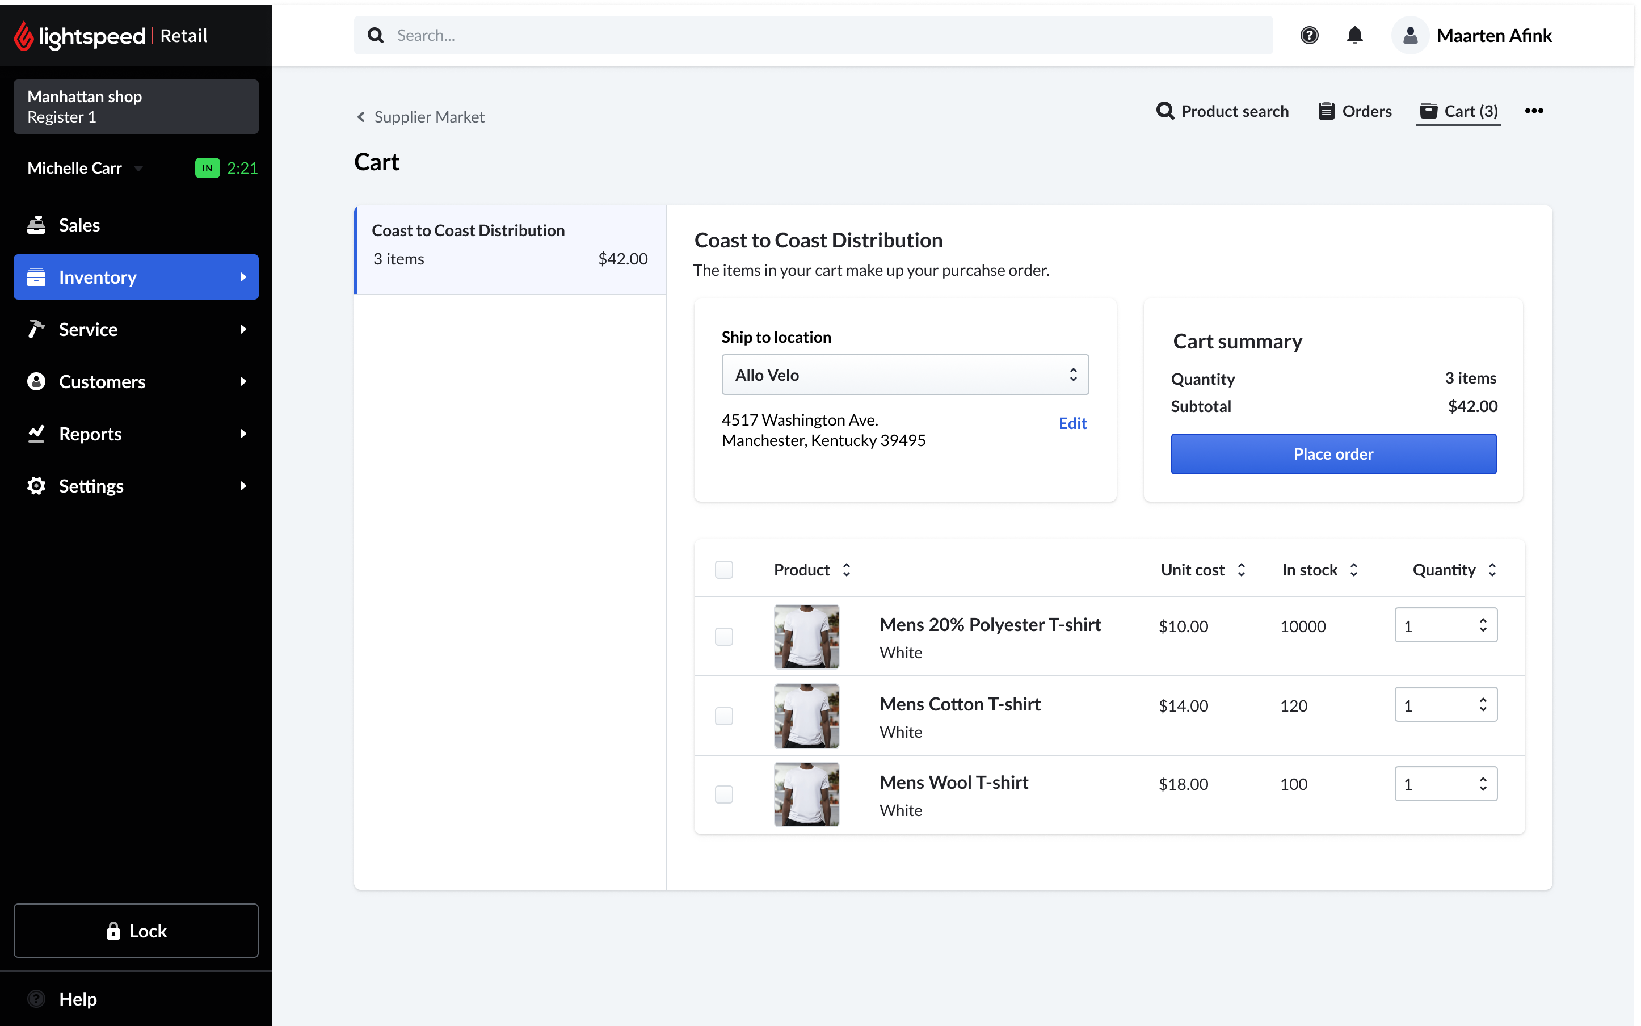Open the Service menu item
This screenshot has height=1026, width=1641.
(x=136, y=329)
